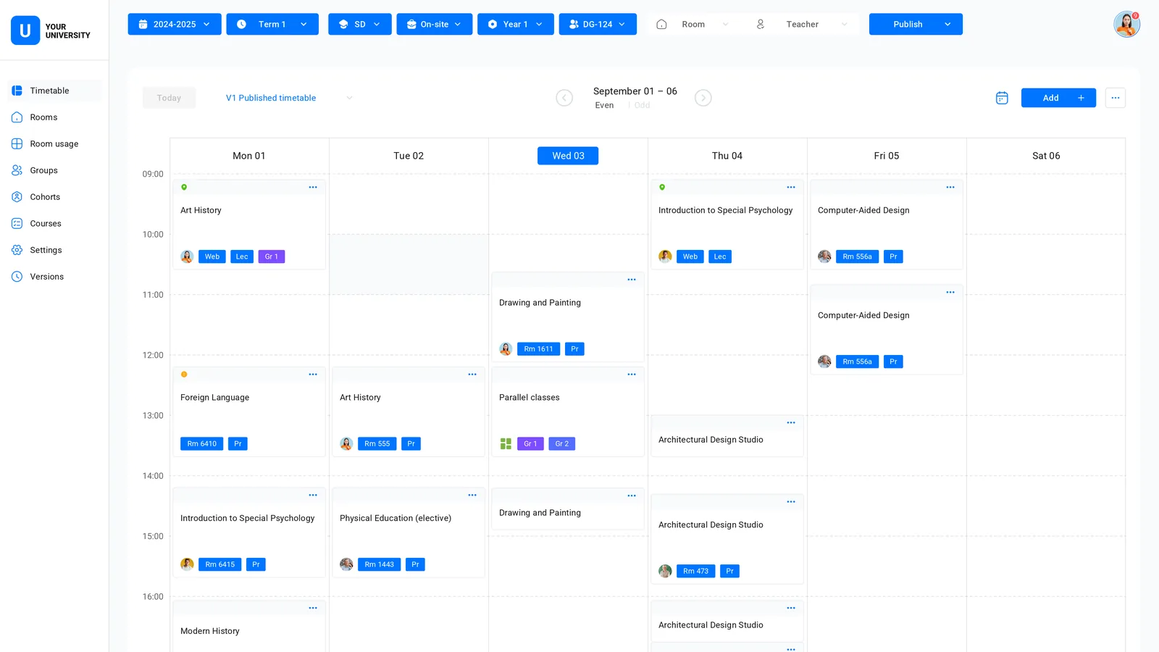The image size is (1159, 652).
Task: Click teacher avatar on Monday Art History card
Action: point(187,256)
